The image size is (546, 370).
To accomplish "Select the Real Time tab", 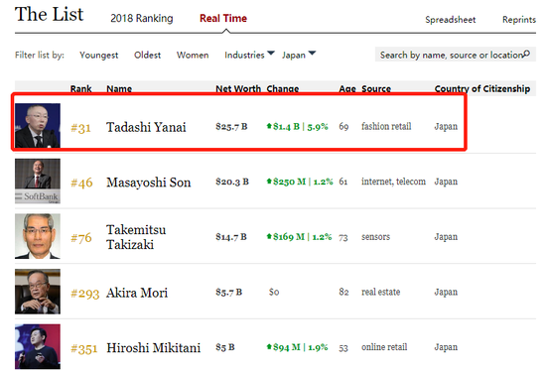I will (x=223, y=18).
